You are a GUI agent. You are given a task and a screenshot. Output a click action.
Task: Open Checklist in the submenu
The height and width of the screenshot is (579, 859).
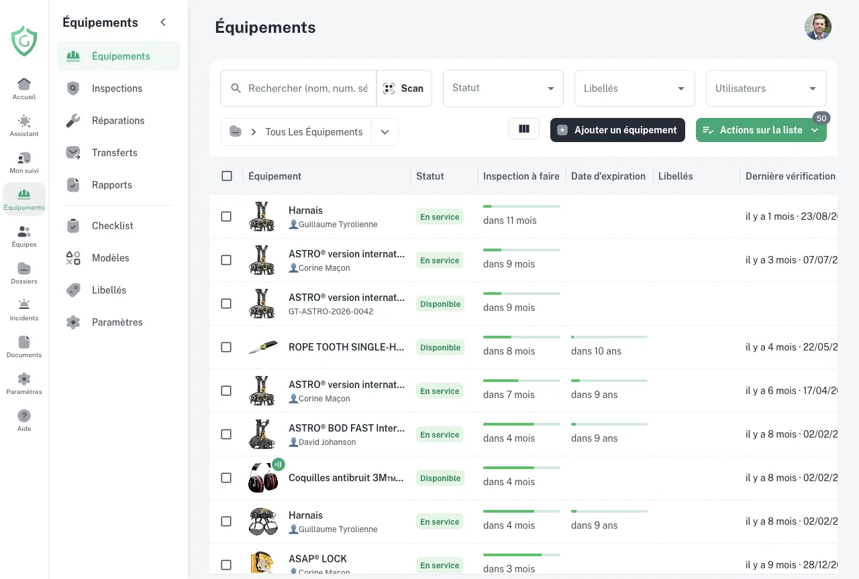point(118,226)
